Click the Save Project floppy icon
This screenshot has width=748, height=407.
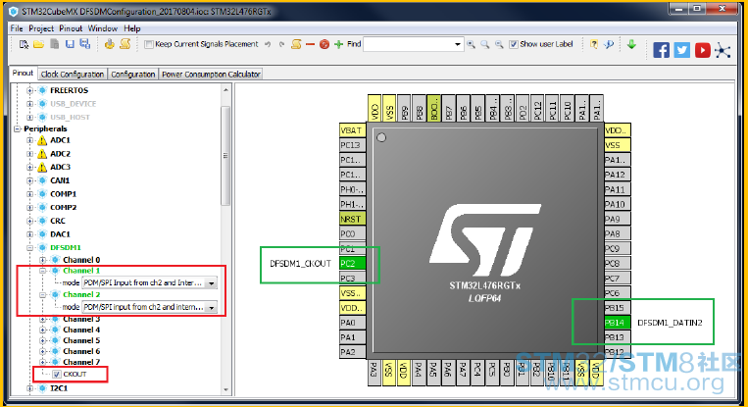click(70, 44)
